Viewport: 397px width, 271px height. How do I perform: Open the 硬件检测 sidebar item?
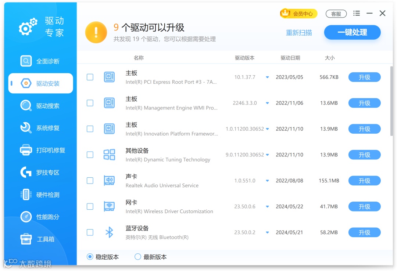[x=40, y=195]
